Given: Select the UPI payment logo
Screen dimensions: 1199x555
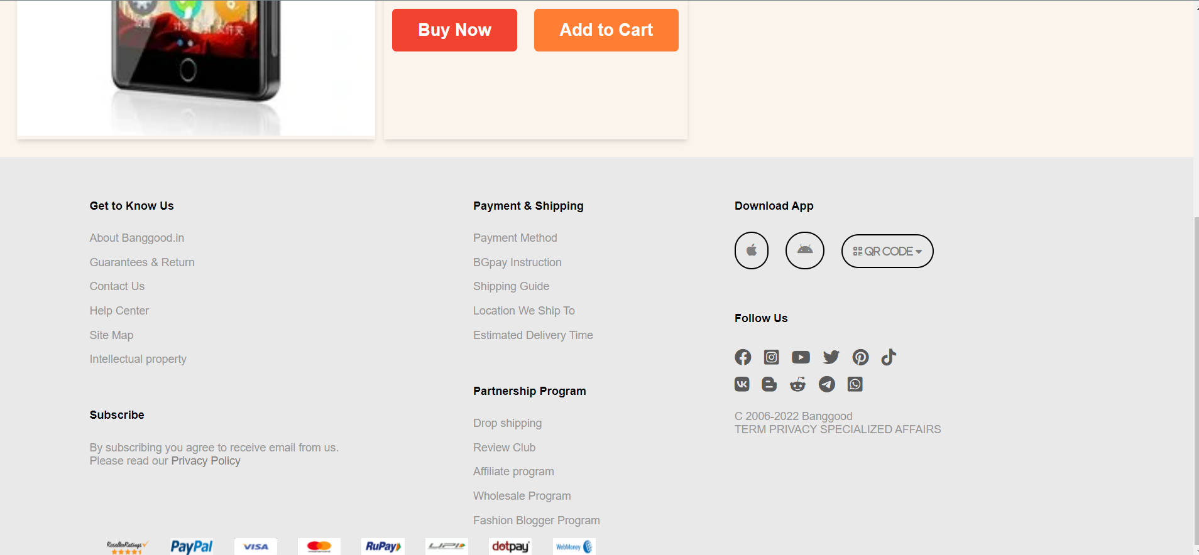Looking at the screenshot, I should 447,546.
